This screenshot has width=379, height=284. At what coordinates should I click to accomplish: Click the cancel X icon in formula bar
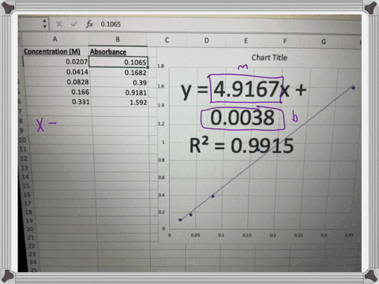(x=59, y=24)
